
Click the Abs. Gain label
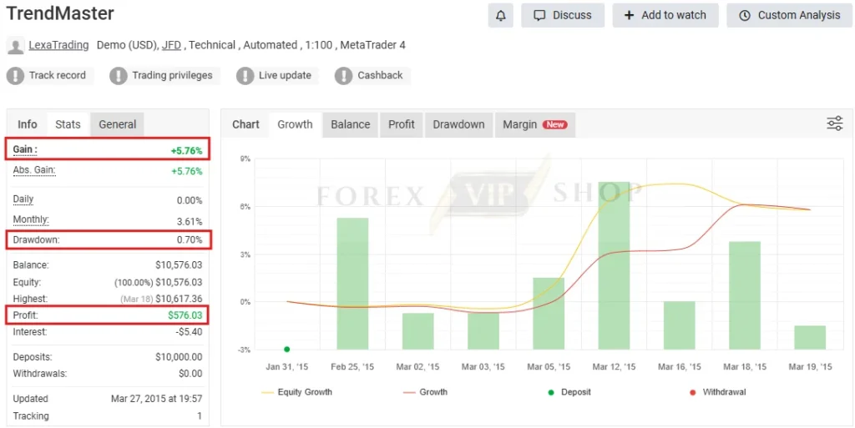click(x=33, y=170)
